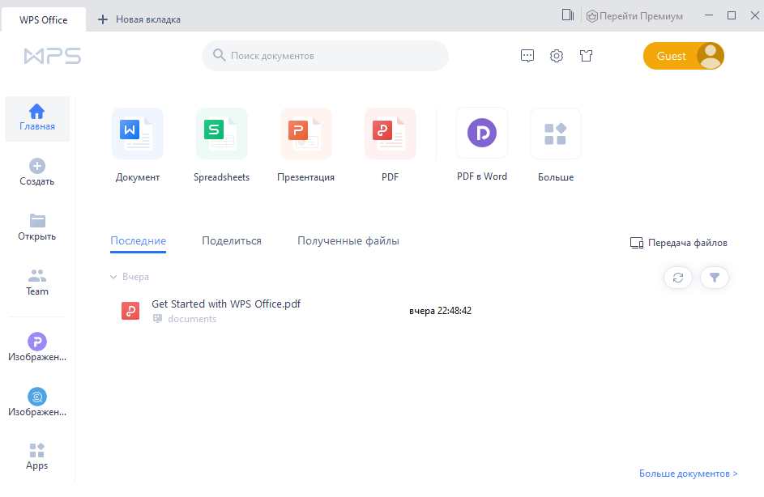
Task: Select the Поделиться tab
Action: [x=232, y=241]
